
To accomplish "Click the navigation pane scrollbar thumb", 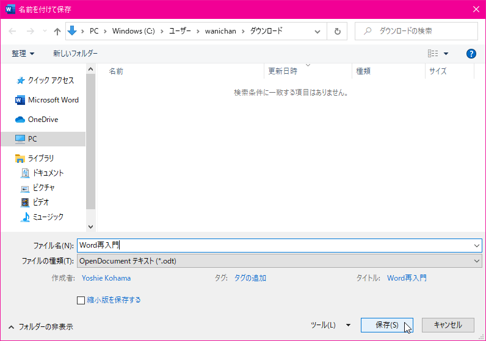I will coord(90,142).
